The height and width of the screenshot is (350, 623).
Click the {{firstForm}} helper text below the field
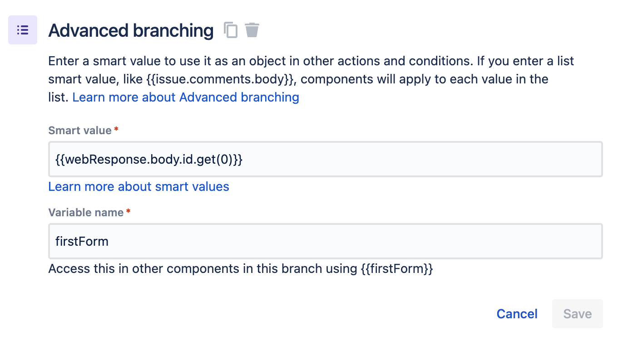click(241, 268)
